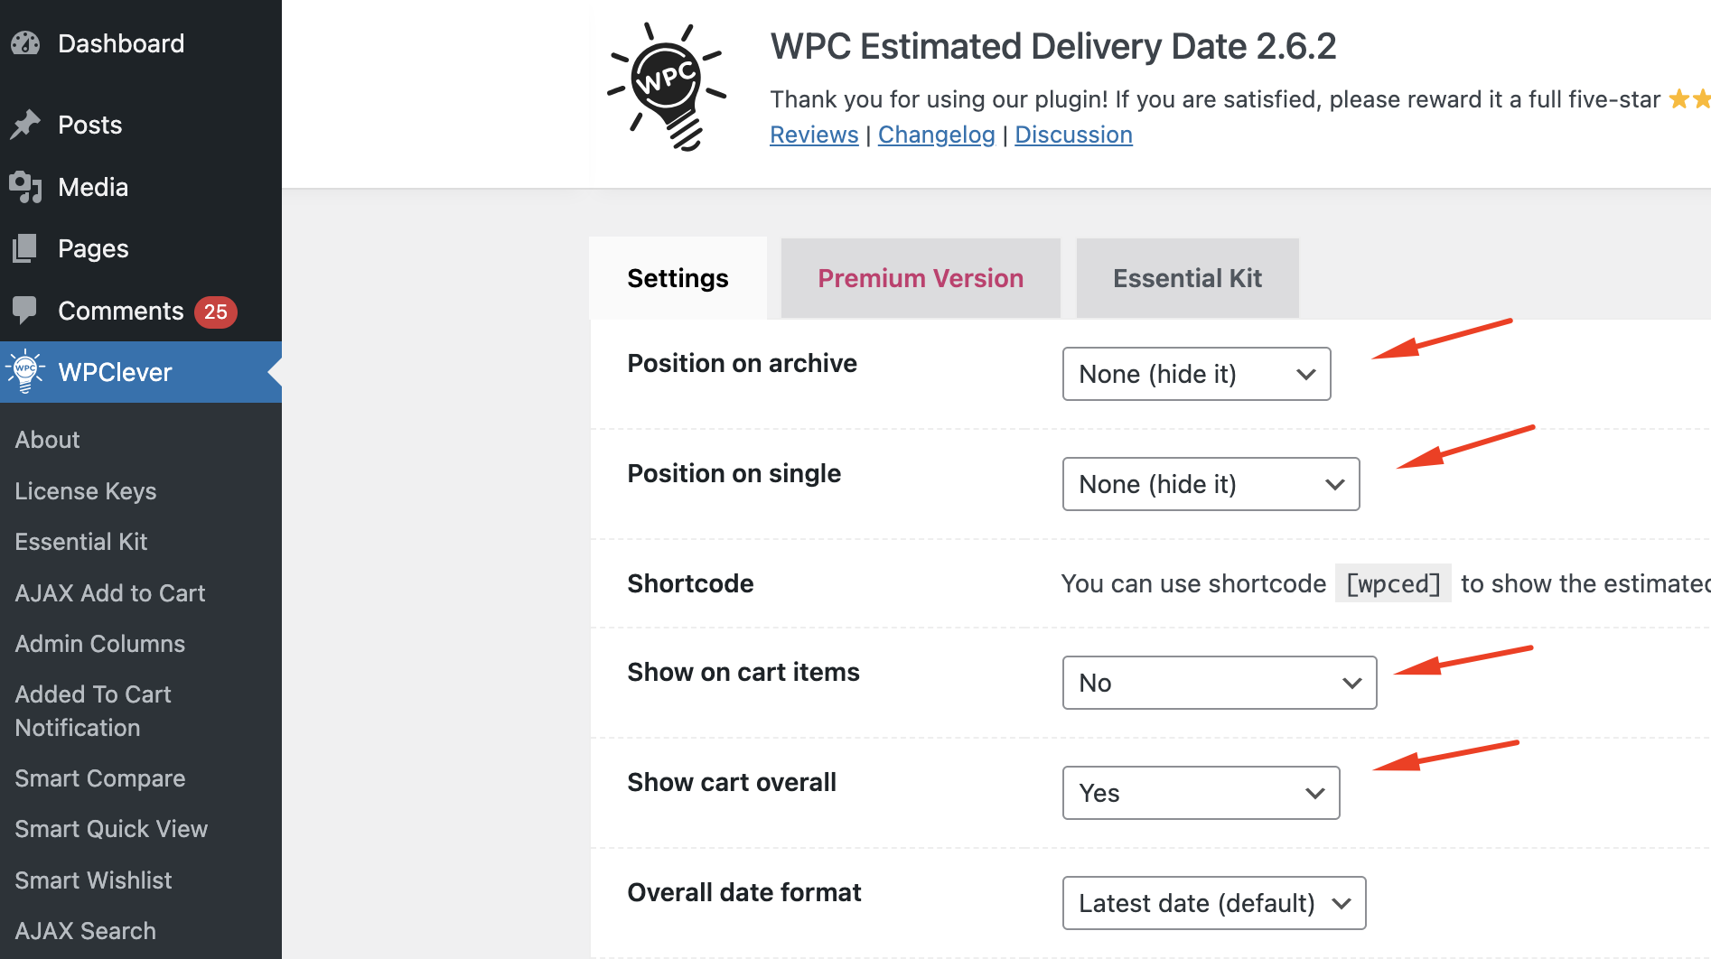Click the 'Shortcode' setting label
The image size is (1711, 959).
[690, 583]
